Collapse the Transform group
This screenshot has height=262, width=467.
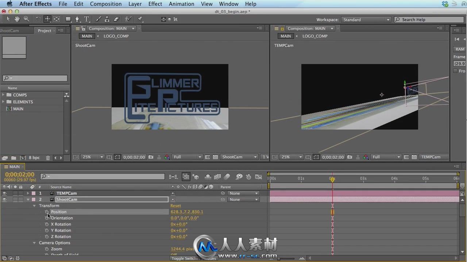click(34, 206)
